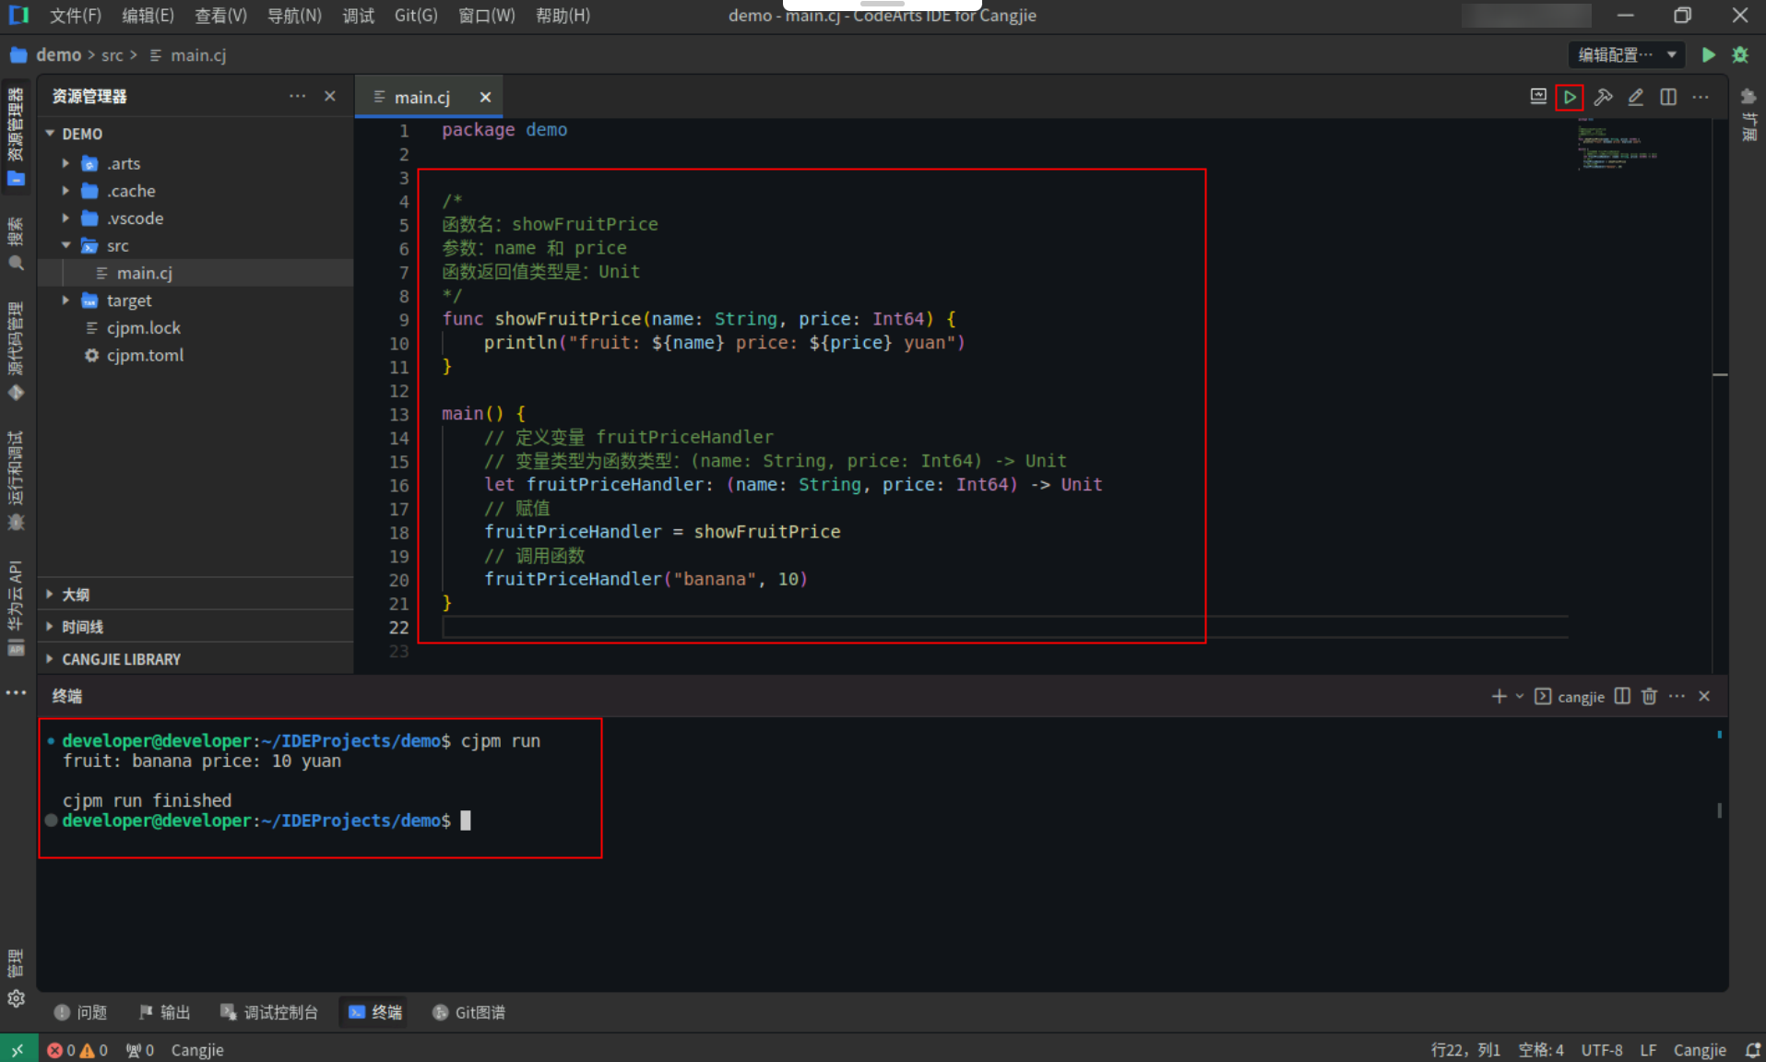
Task: Close the resource manager panel
Action: point(330,96)
